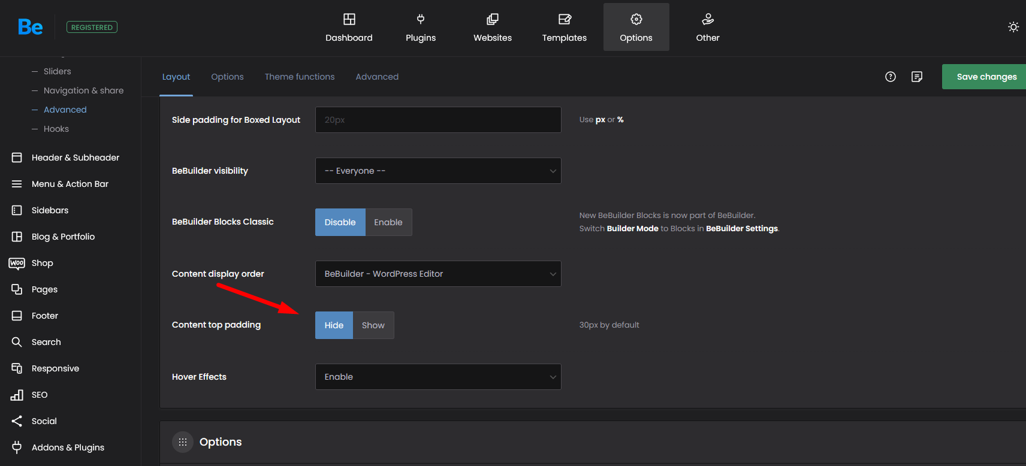Screen dimensions: 1026x466
Task: Open the Options gear icon
Action: tap(636, 19)
